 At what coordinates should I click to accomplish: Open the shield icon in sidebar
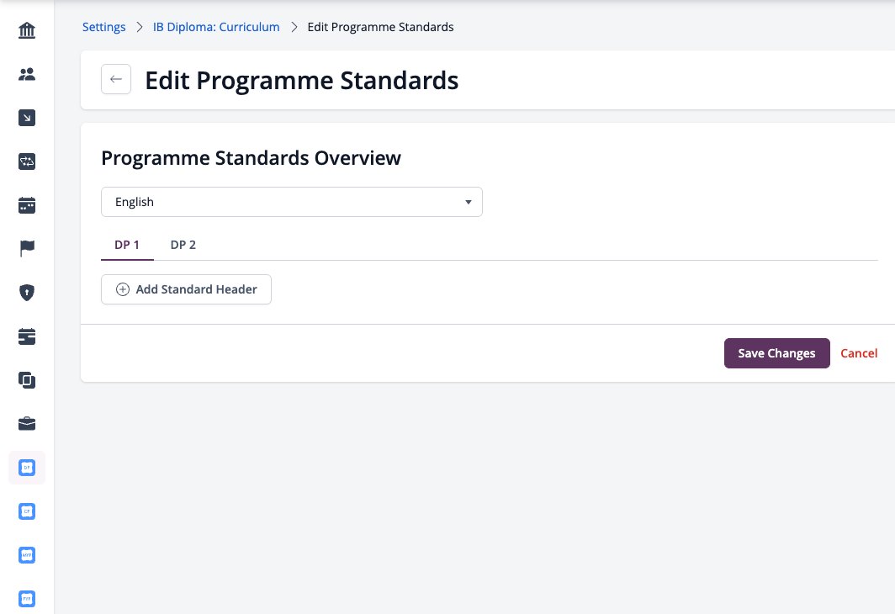click(x=27, y=293)
